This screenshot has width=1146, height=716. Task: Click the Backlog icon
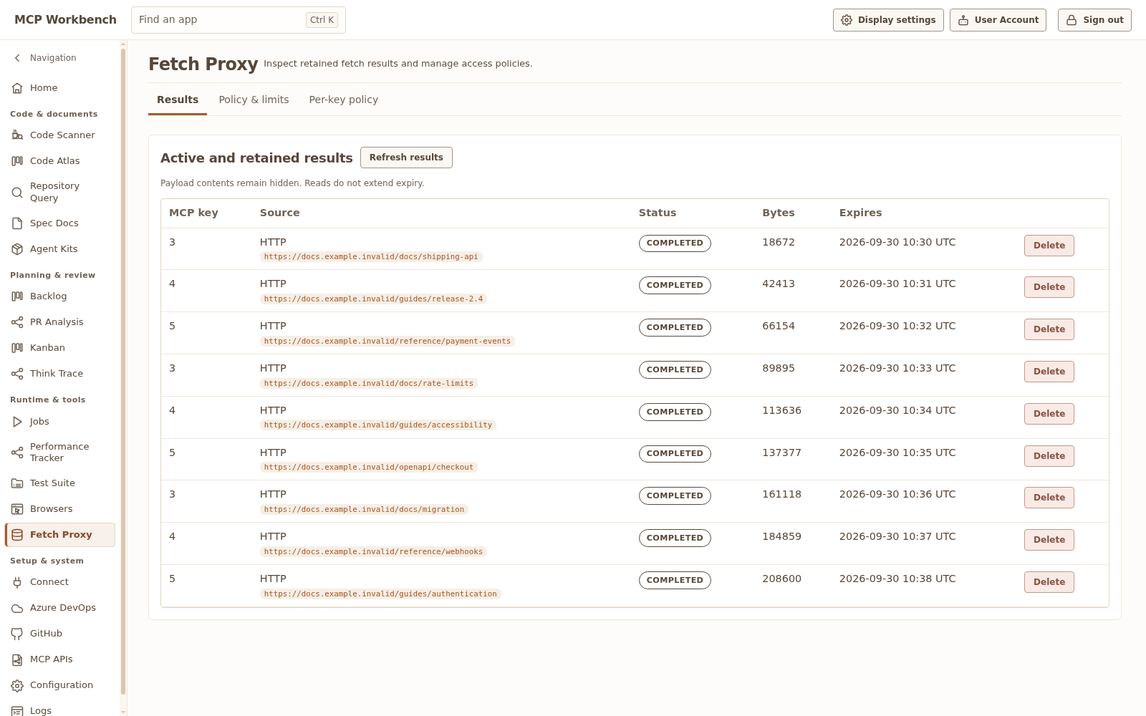pyautogui.click(x=17, y=296)
